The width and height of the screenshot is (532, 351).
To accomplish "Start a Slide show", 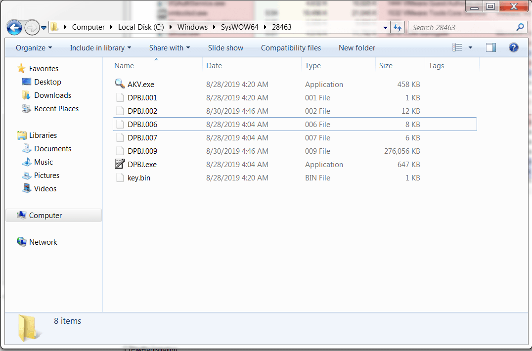I will pos(225,47).
